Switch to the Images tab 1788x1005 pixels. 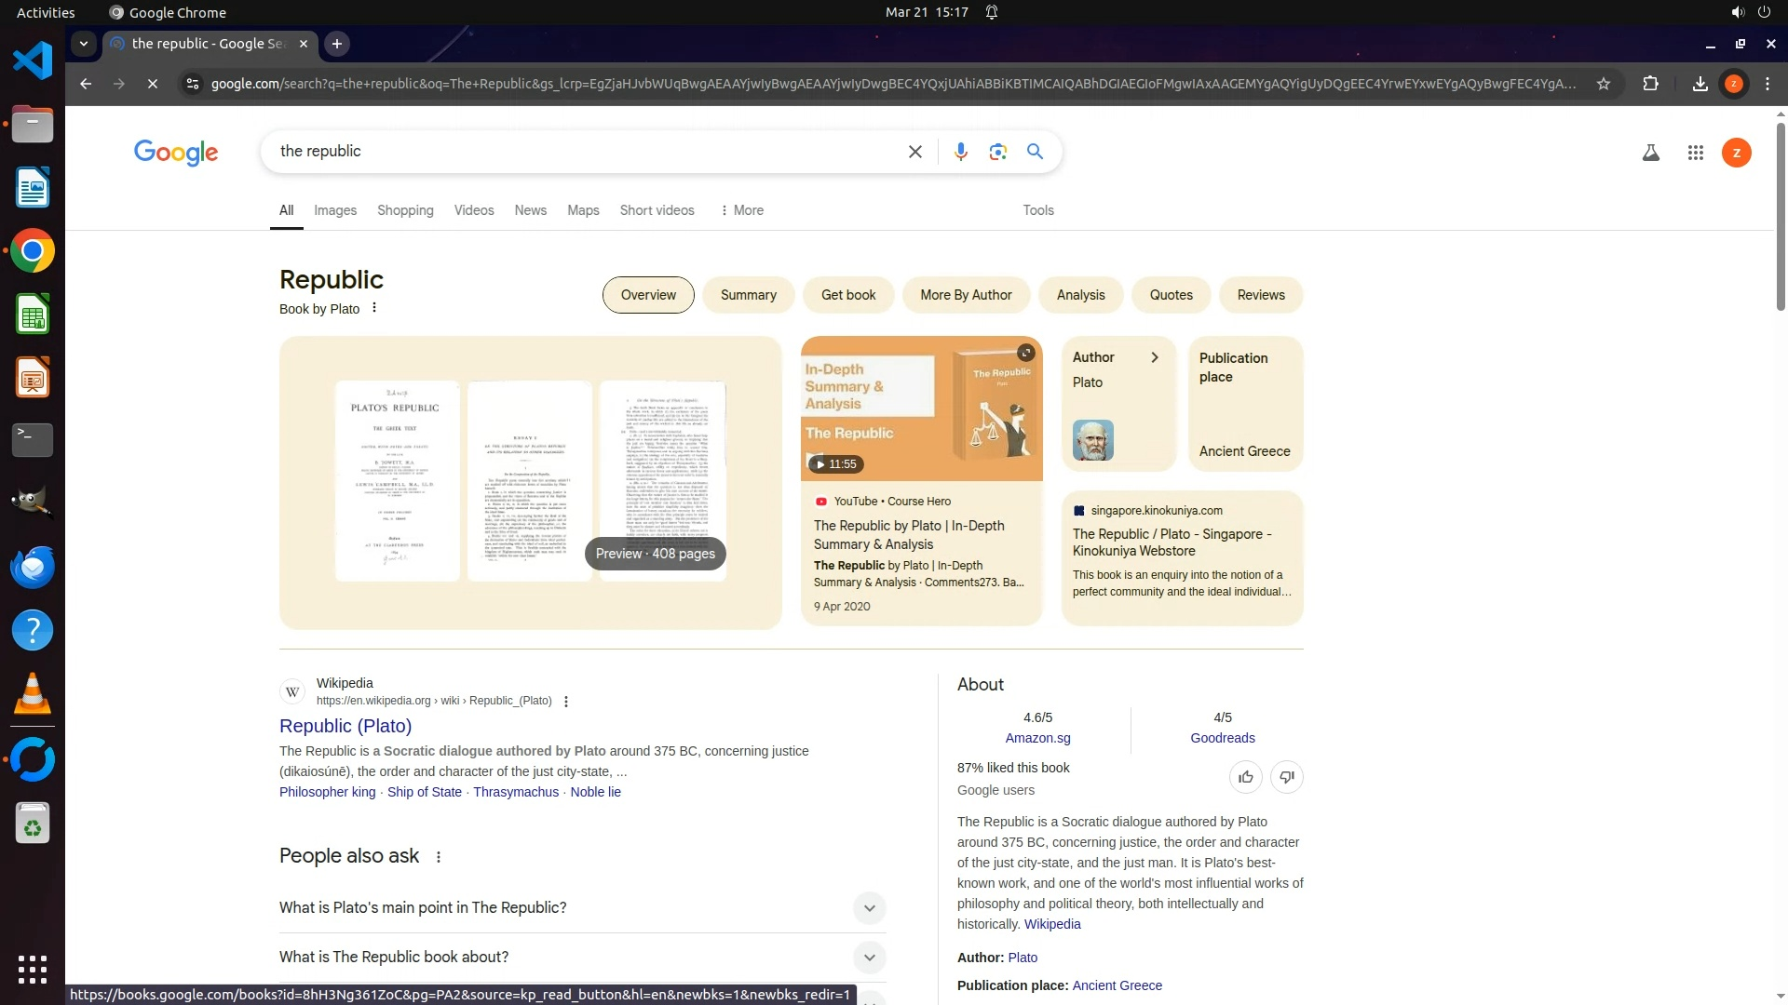pyautogui.click(x=335, y=210)
